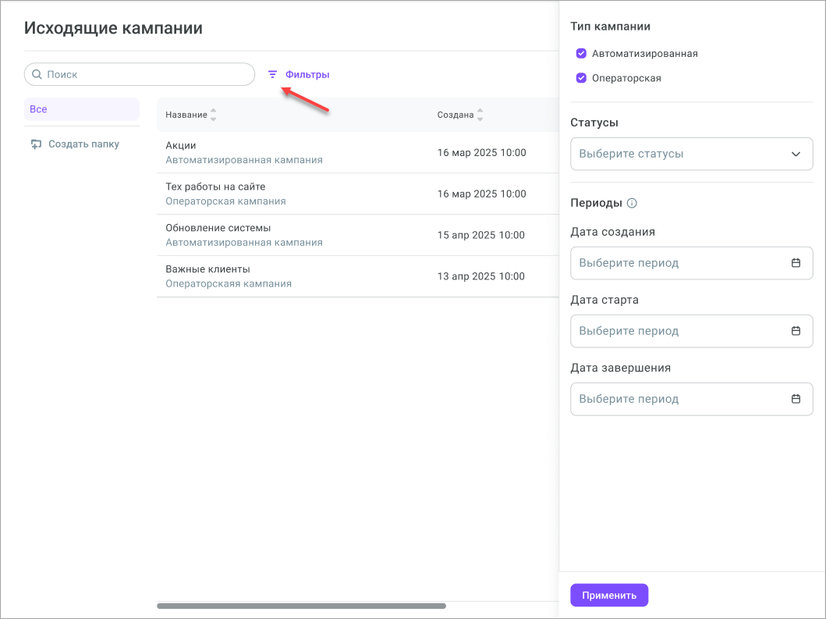Click the Периоды info icon
Viewport: 826px width, 619px height.
click(x=632, y=203)
